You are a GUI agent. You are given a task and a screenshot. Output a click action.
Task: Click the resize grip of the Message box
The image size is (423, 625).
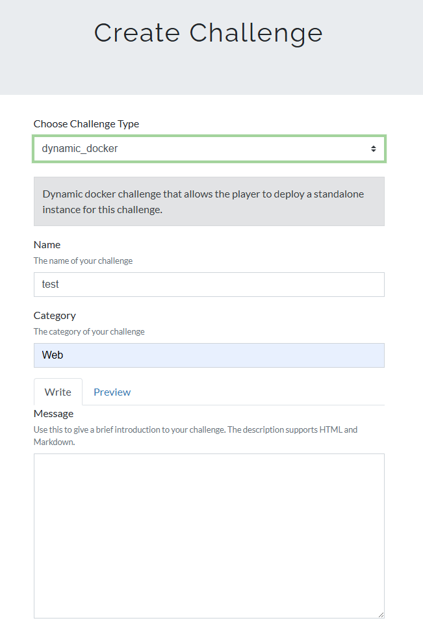[x=380, y=614]
